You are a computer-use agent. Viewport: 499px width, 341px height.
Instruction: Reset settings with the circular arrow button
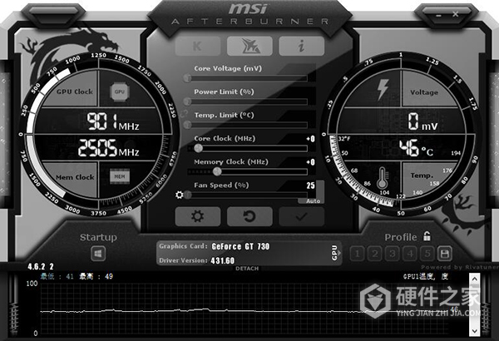click(x=249, y=216)
